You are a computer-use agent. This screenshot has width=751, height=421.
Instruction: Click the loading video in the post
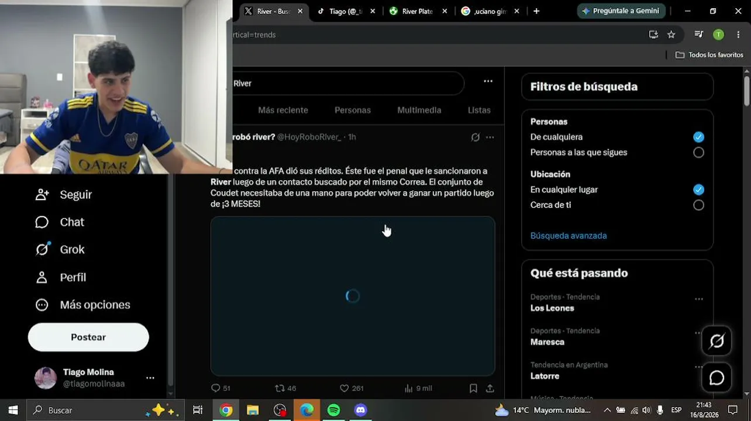353,296
